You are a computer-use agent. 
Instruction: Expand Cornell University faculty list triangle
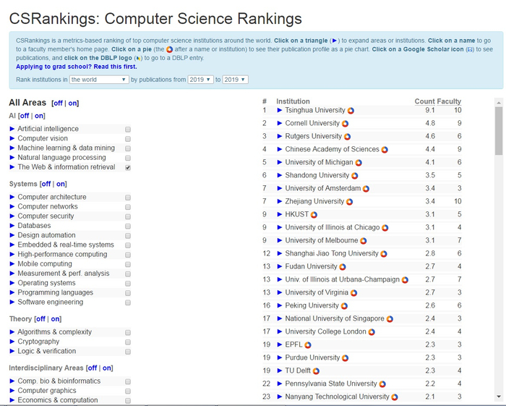280,123
